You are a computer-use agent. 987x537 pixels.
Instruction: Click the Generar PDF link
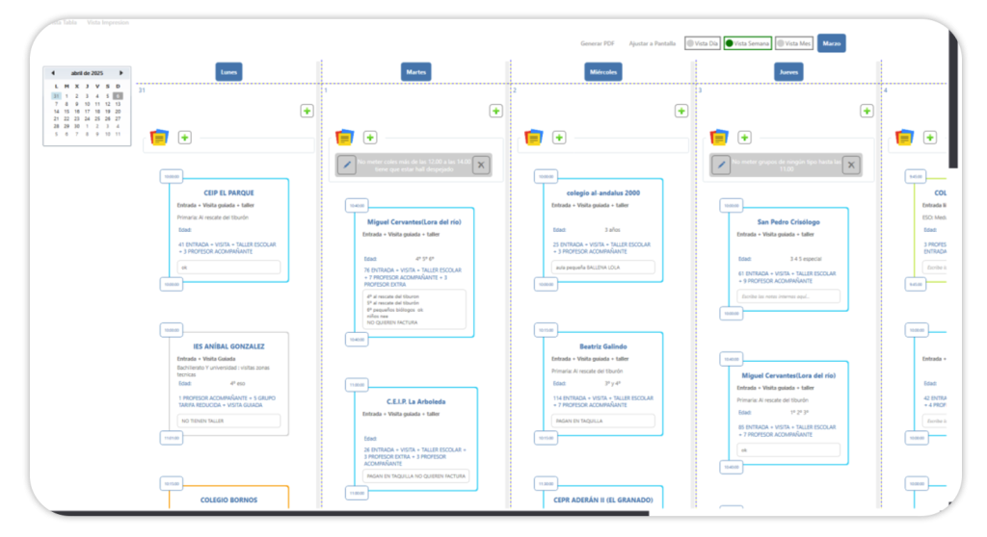598,43
